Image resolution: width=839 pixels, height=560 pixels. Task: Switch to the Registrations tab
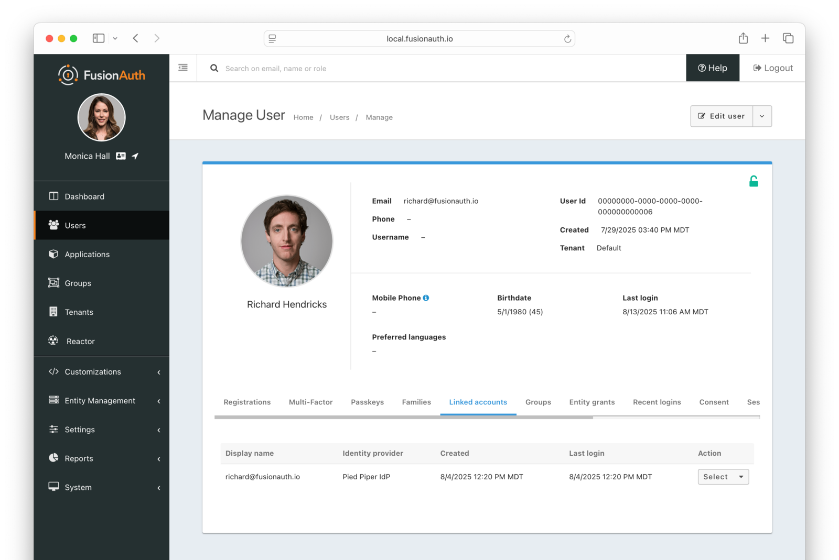(247, 402)
